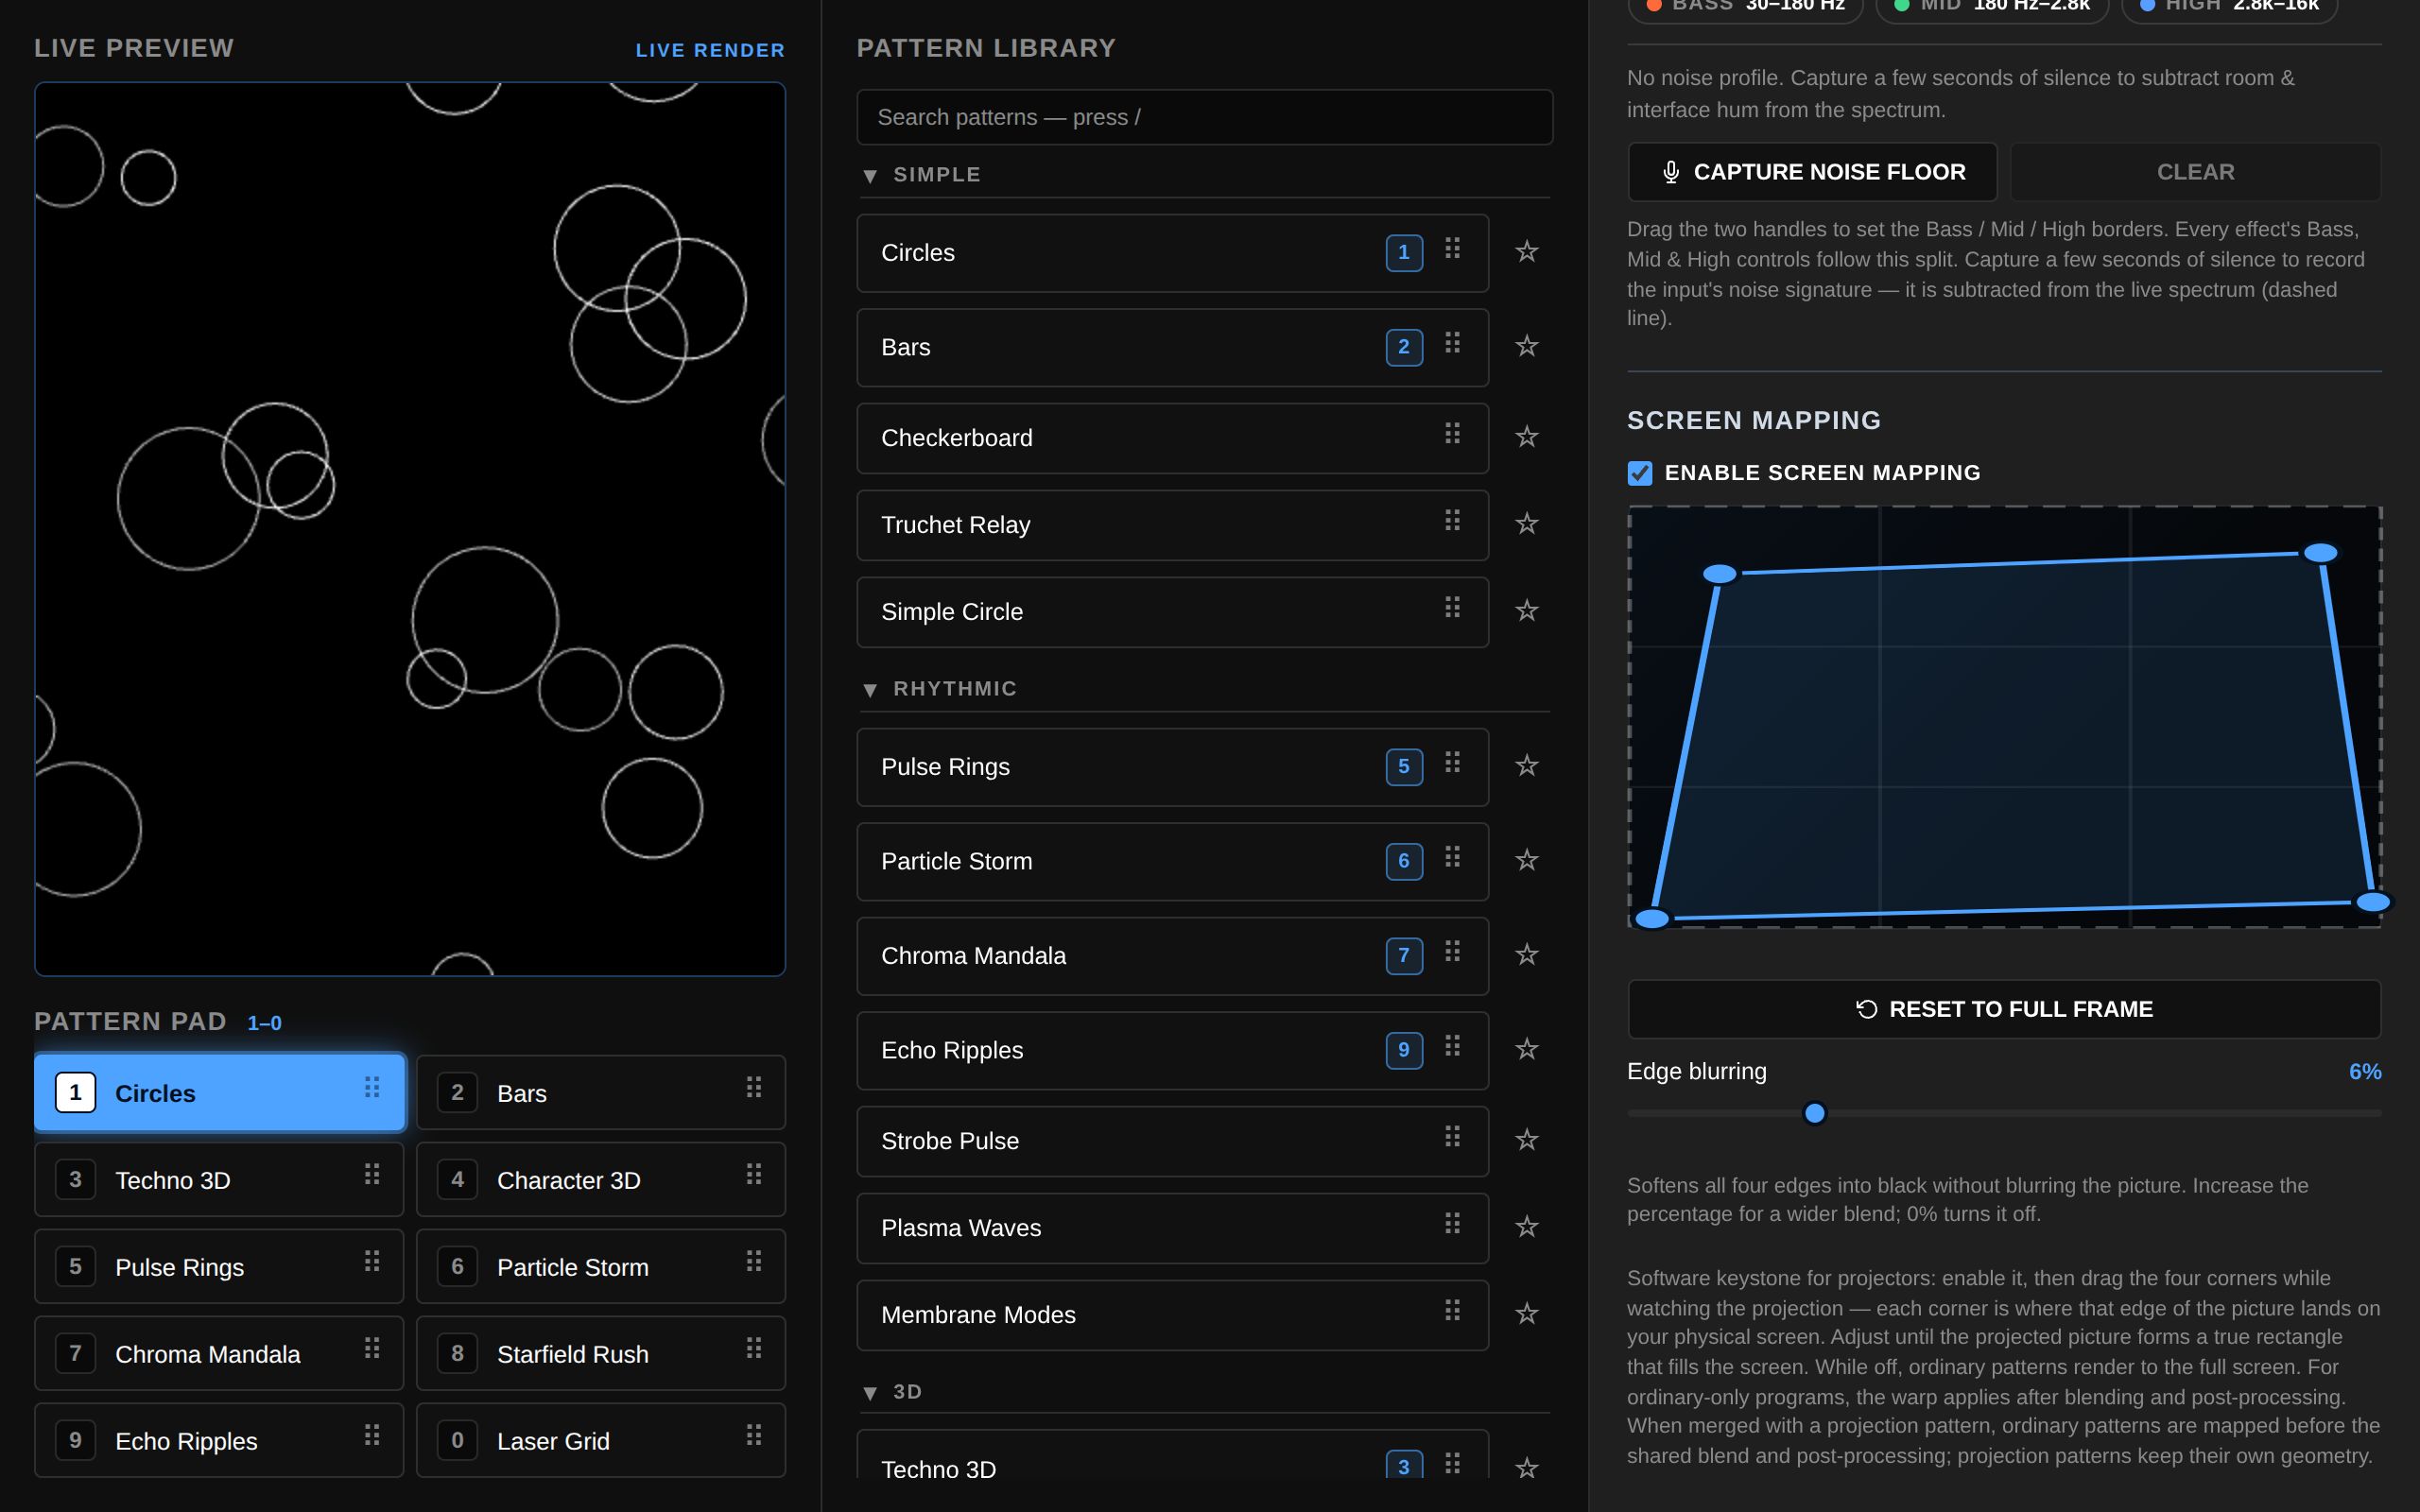Image resolution: width=2420 pixels, height=1512 pixels.
Task: Click the Circles pad slot 1
Action: 219,1092
